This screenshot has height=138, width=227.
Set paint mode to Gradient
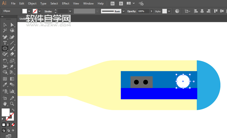coord(8,125)
